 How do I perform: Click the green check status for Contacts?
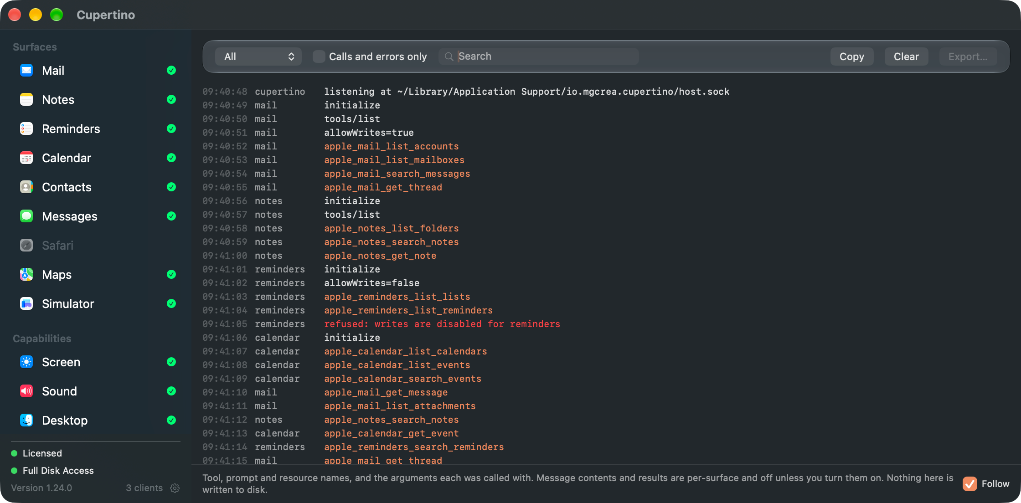pyautogui.click(x=171, y=187)
